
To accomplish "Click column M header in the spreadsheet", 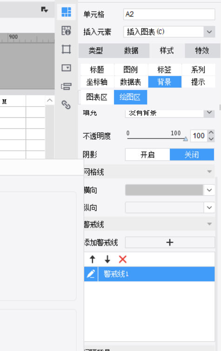I will click(5, 101).
